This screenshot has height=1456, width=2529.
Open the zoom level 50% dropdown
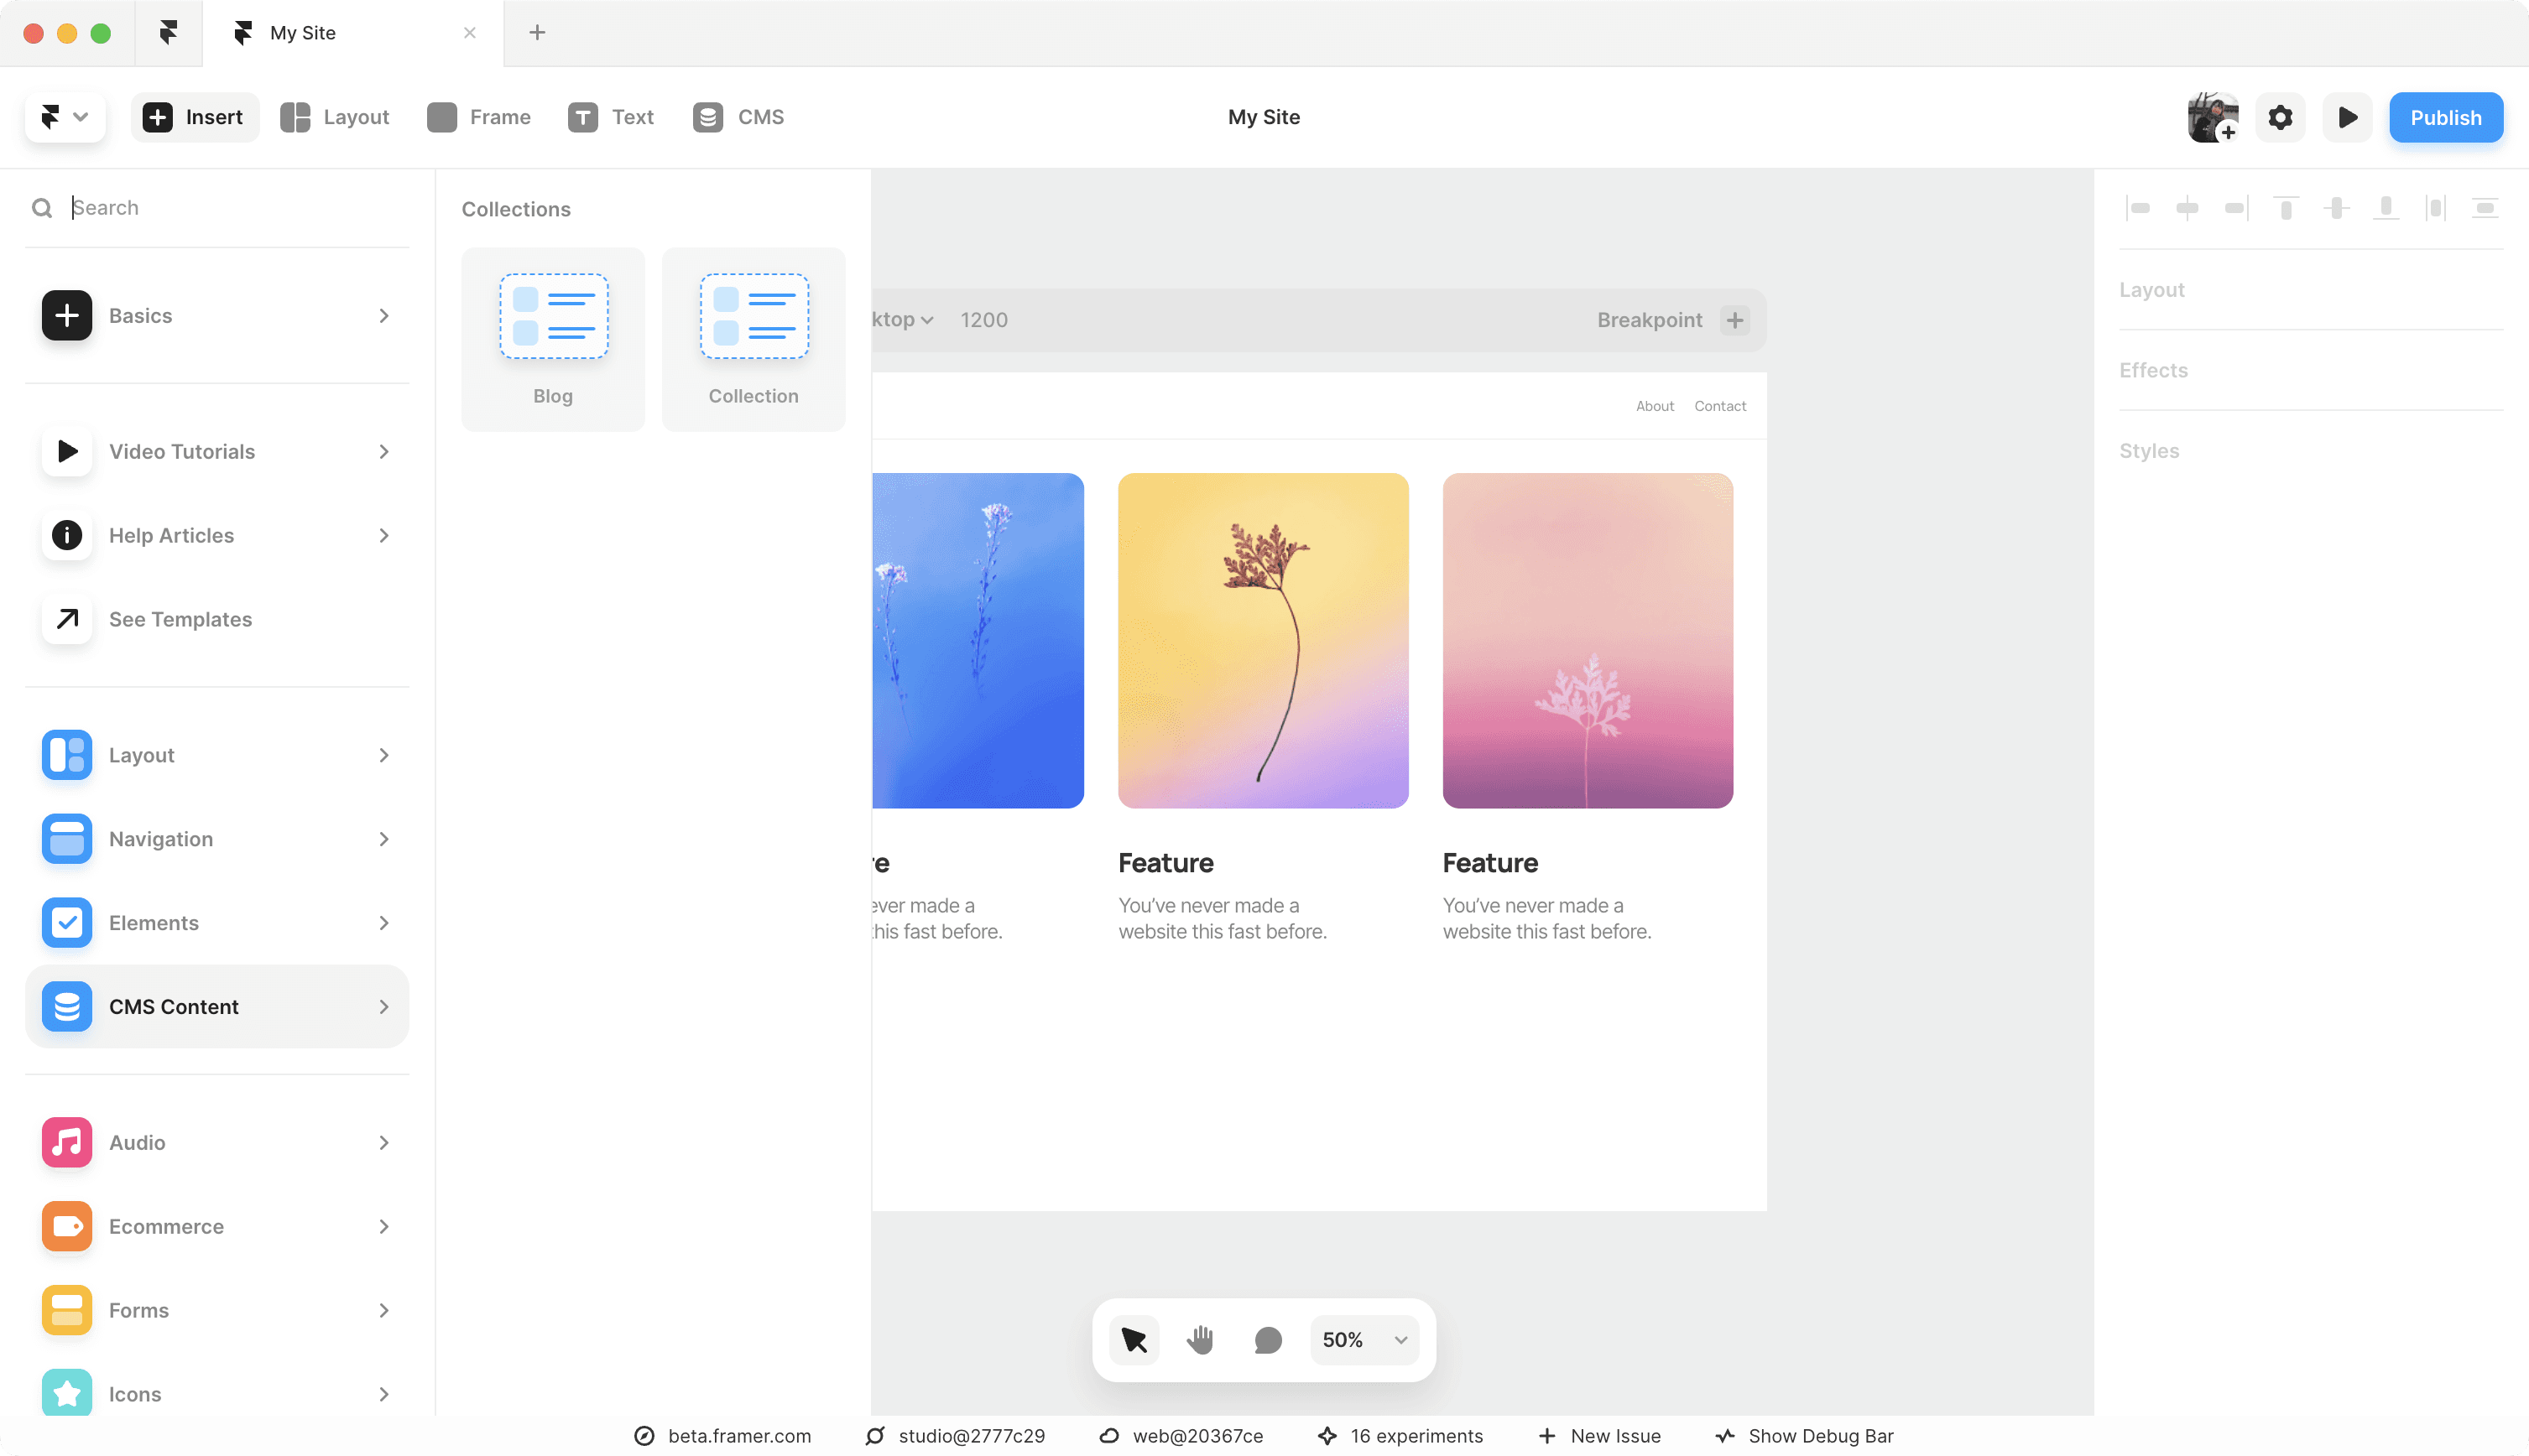click(1364, 1340)
